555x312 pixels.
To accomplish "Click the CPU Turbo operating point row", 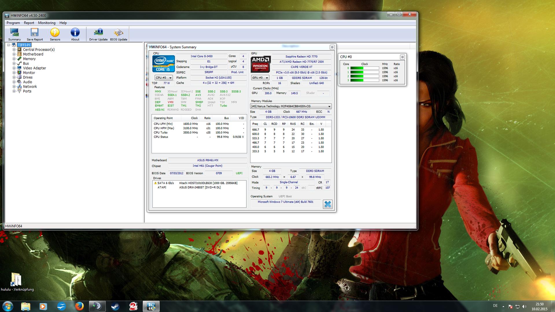I will coord(199,132).
